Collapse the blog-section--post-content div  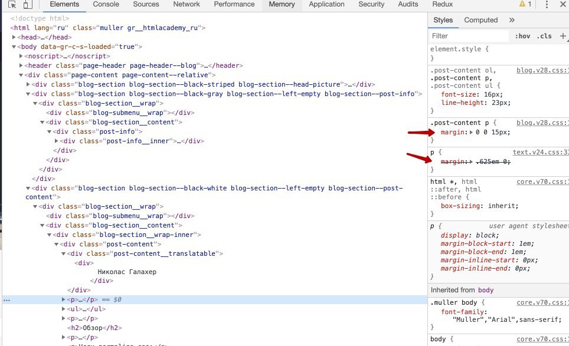[28, 188]
